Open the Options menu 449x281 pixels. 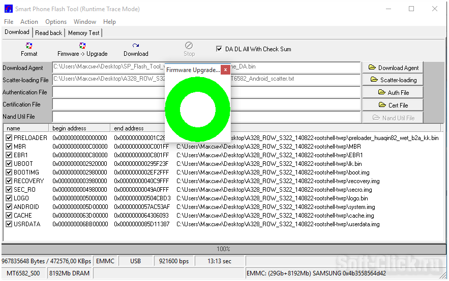56,22
